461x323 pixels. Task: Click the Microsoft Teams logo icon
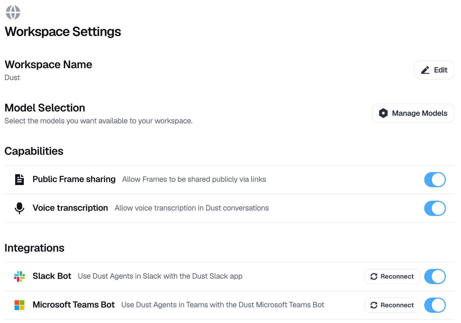point(19,305)
